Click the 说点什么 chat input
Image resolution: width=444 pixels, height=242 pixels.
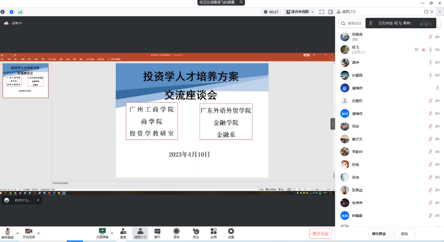coord(23,200)
